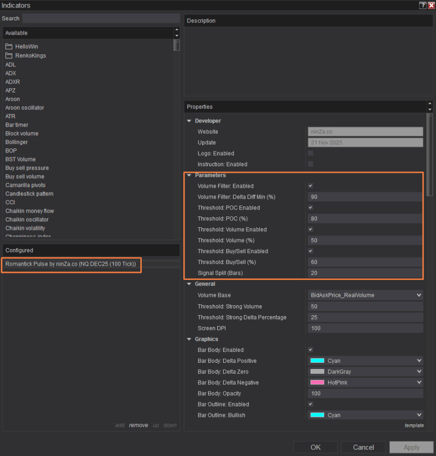Screen dimensions: 436x456
Task: Toggle the Bar Outline Enabled checkbox
Action: (x=311, y=404)
